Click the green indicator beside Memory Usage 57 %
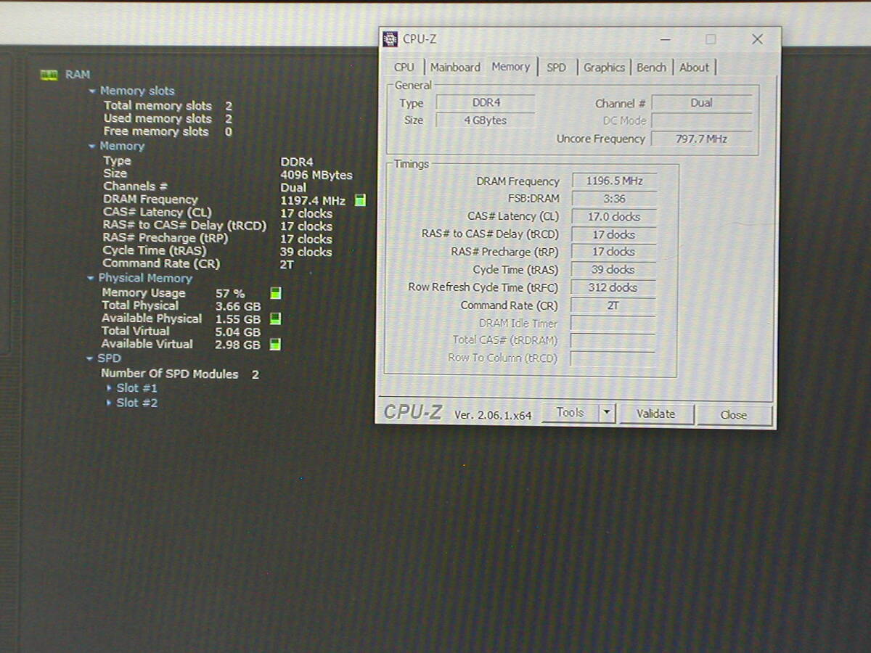871x653 pixels. tap(276, 293)
